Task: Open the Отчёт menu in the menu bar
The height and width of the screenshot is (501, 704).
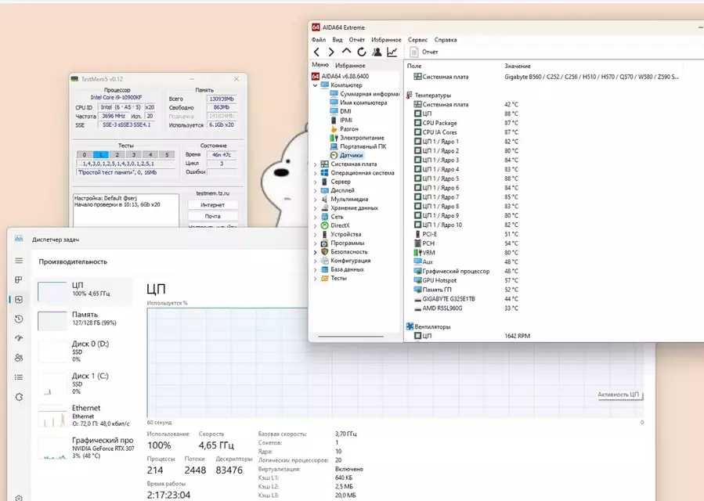Action: (x=357, y=39)
